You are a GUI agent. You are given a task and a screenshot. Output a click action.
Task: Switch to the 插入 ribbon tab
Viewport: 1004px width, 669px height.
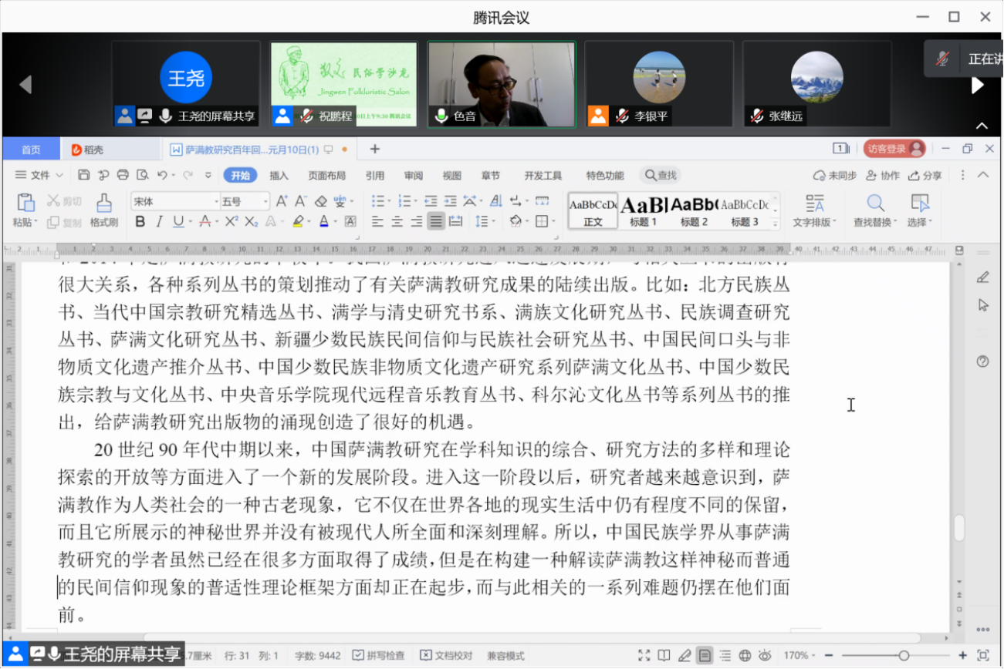(279, 175)
